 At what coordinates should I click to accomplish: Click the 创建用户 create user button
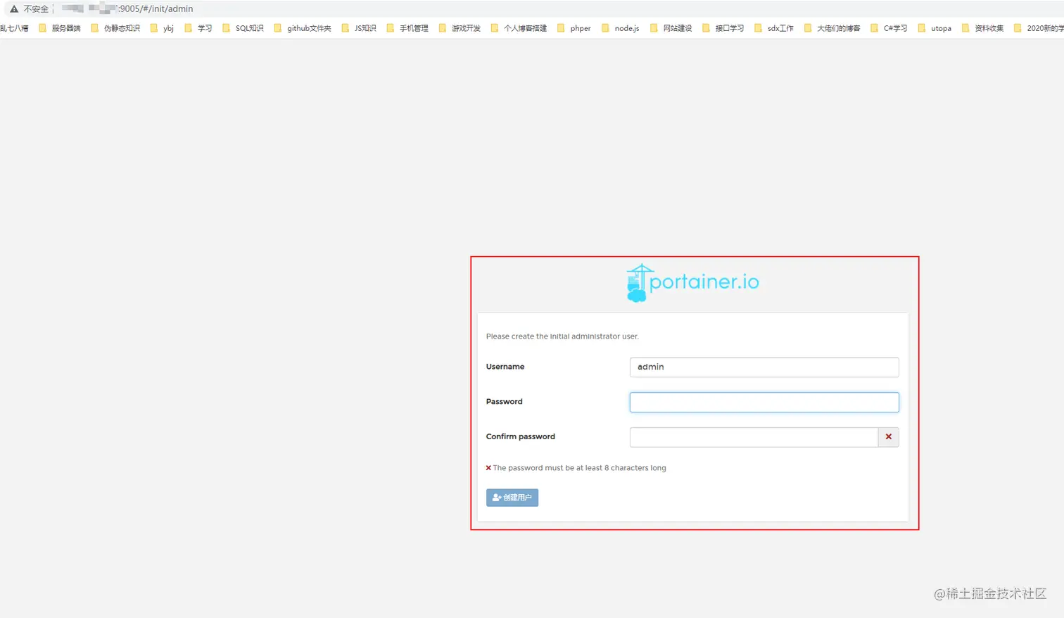pos(512,498)
